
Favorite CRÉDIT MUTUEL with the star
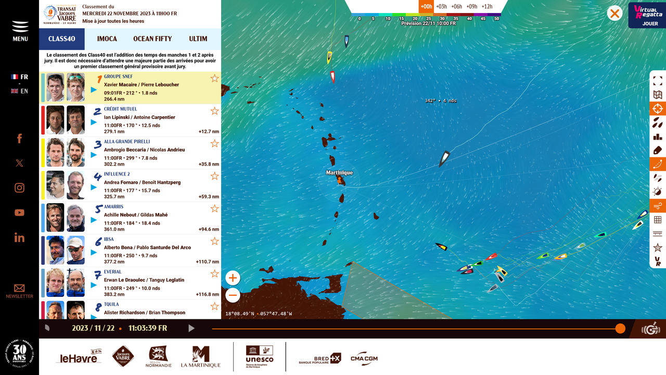pos(214,111)
